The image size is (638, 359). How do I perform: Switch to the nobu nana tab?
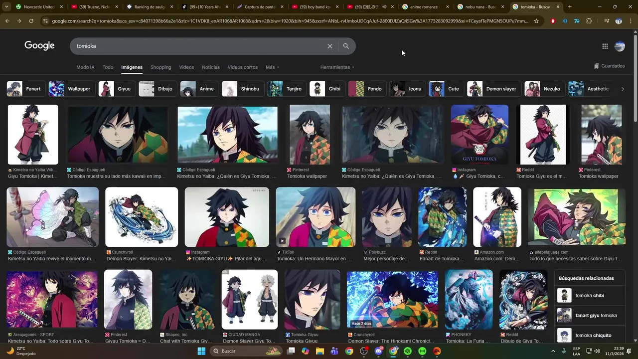481,7
